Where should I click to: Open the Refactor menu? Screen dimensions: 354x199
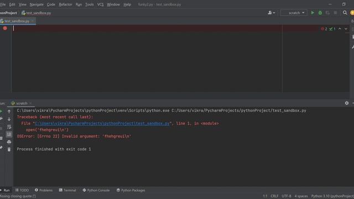(65, 4)
